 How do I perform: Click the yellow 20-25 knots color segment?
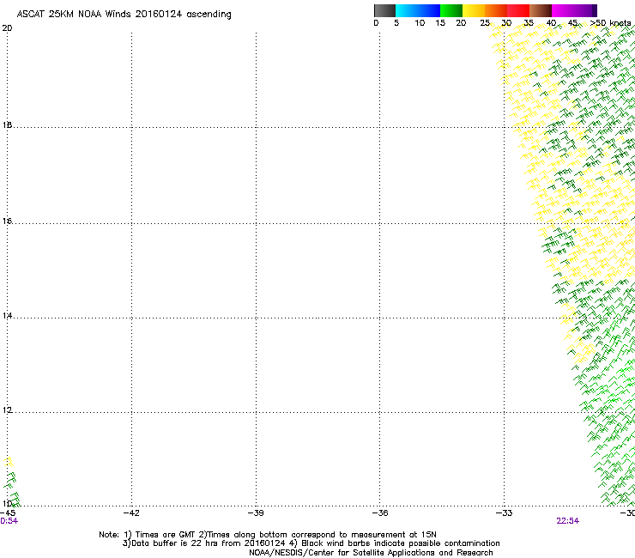474,10
